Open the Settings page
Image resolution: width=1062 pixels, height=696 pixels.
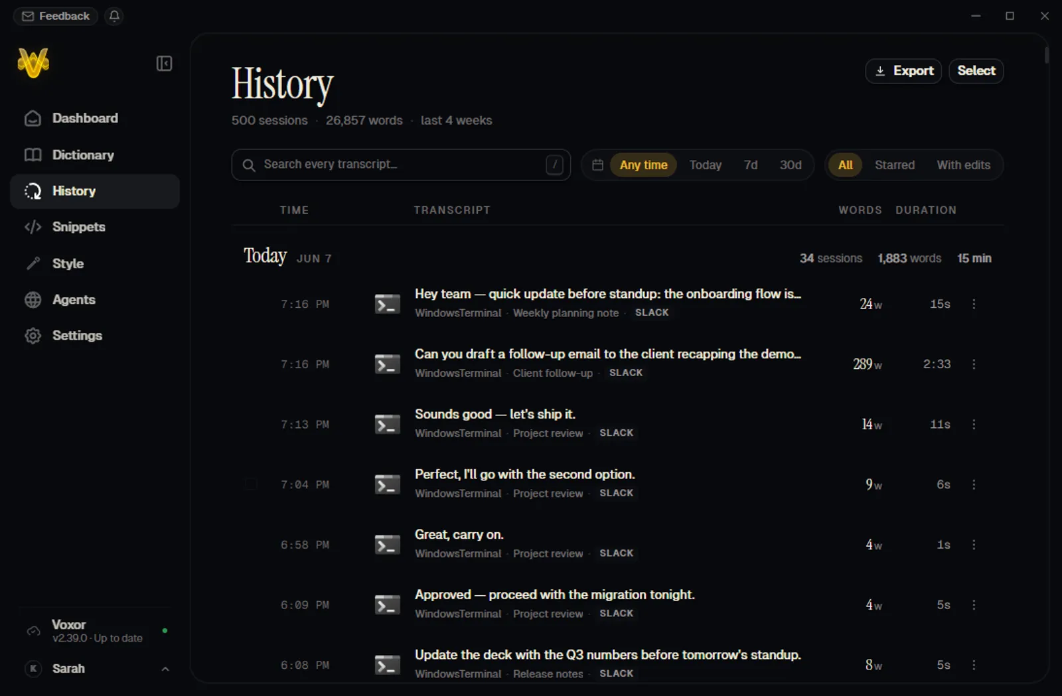coord(95,336)
